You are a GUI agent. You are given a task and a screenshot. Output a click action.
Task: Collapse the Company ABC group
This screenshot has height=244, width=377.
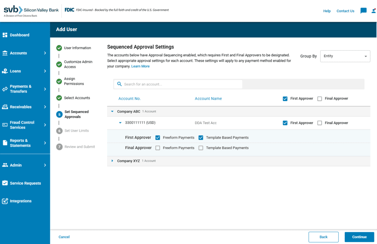[112, 111]
